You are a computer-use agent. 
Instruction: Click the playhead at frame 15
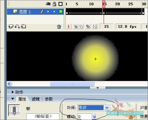click(x=104, y=4)
